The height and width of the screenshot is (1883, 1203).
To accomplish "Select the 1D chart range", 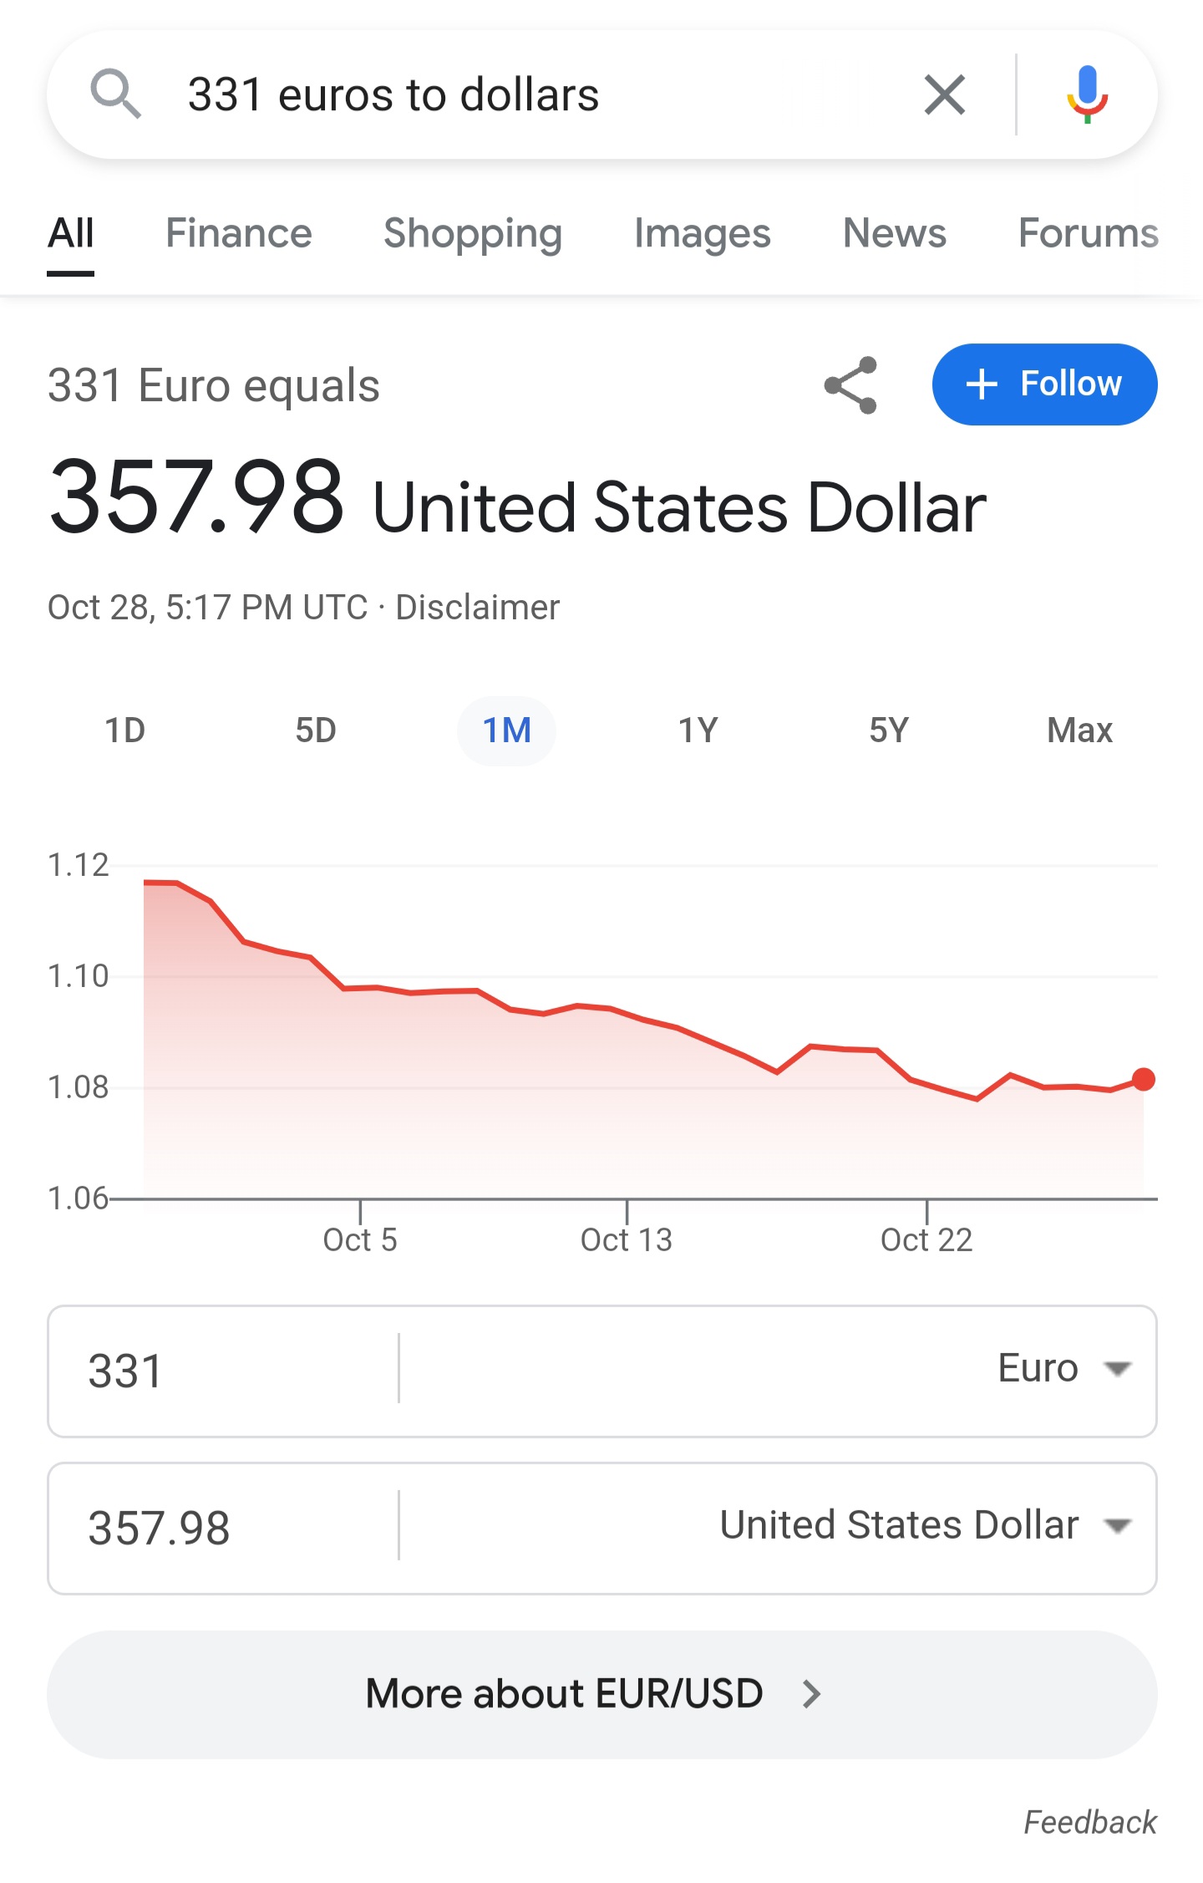I will 125,730.
